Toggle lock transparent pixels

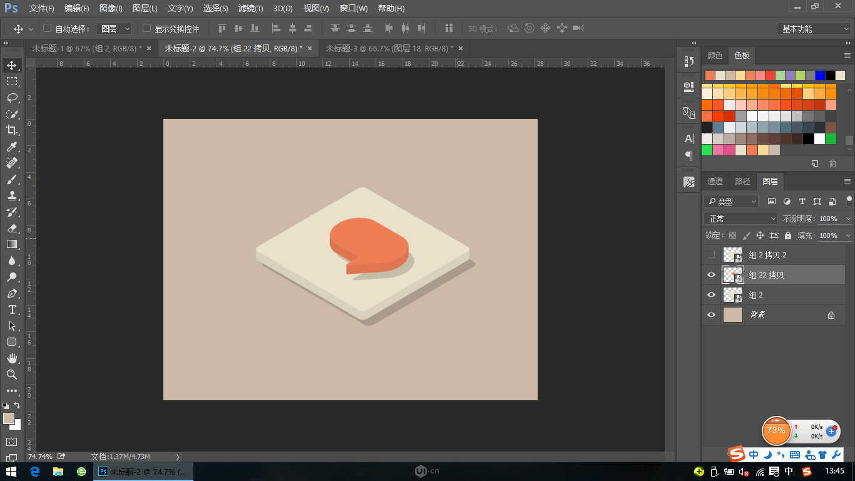(732, 235)
